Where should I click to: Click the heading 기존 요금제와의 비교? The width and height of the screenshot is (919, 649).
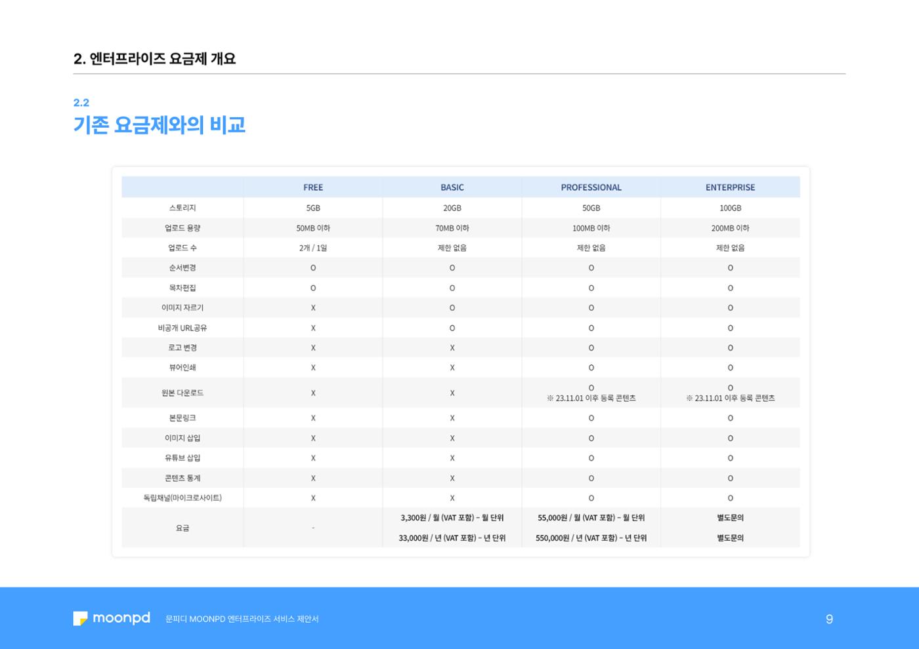coord(160,125)
